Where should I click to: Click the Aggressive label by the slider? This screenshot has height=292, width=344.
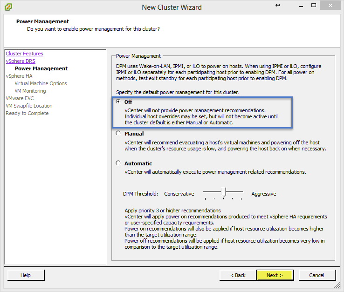pyautogui.click(x=264, y=194)
